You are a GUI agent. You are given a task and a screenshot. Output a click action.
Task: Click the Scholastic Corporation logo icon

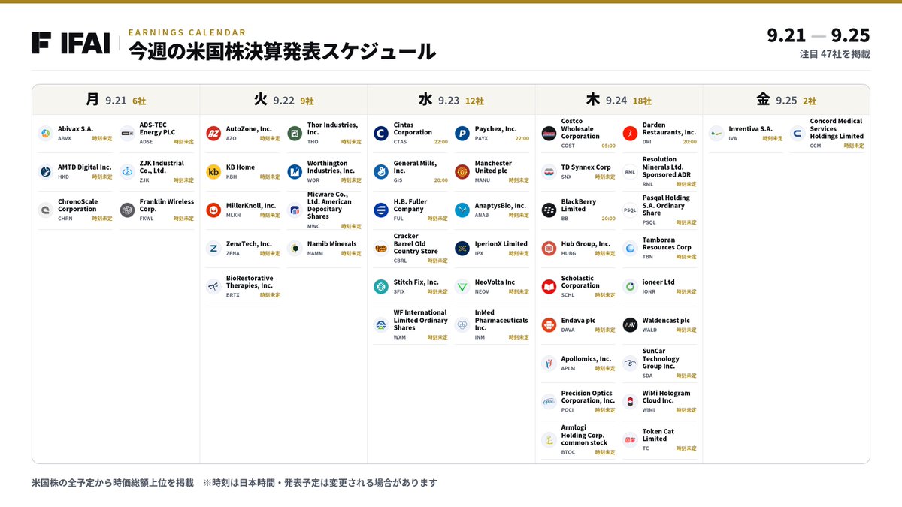coord(549,286)
